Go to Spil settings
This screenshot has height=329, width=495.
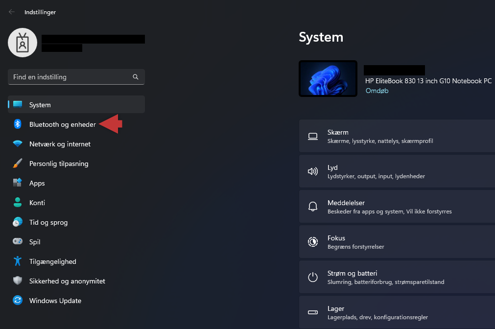pyautogui.click(x=76, y=241)
